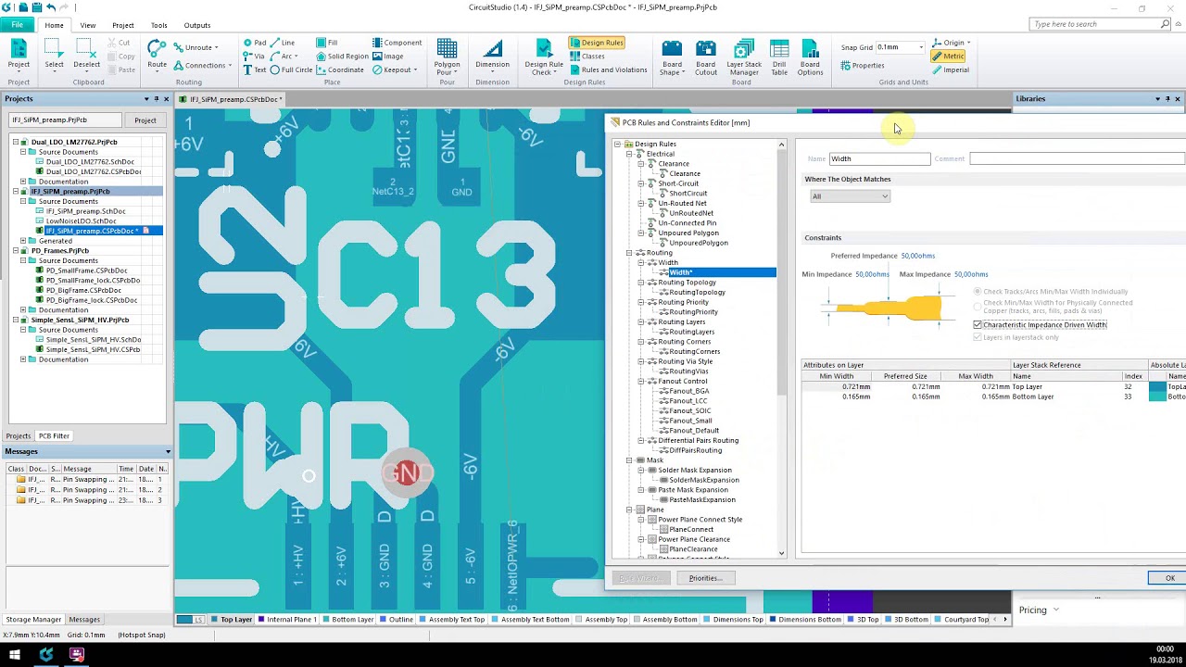Choose the Deselect tool

[x=86, y=54]
